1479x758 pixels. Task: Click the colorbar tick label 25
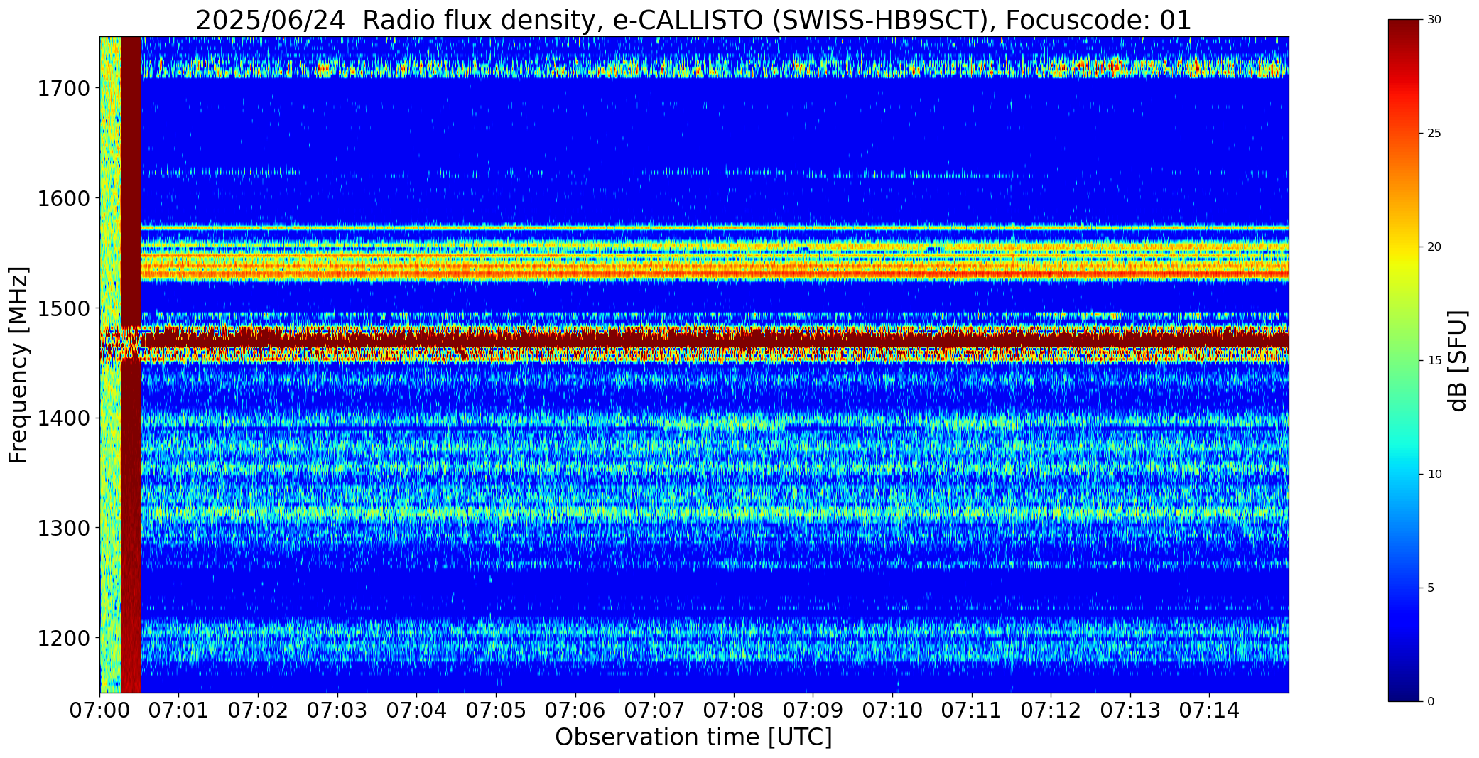point(1435,134)
